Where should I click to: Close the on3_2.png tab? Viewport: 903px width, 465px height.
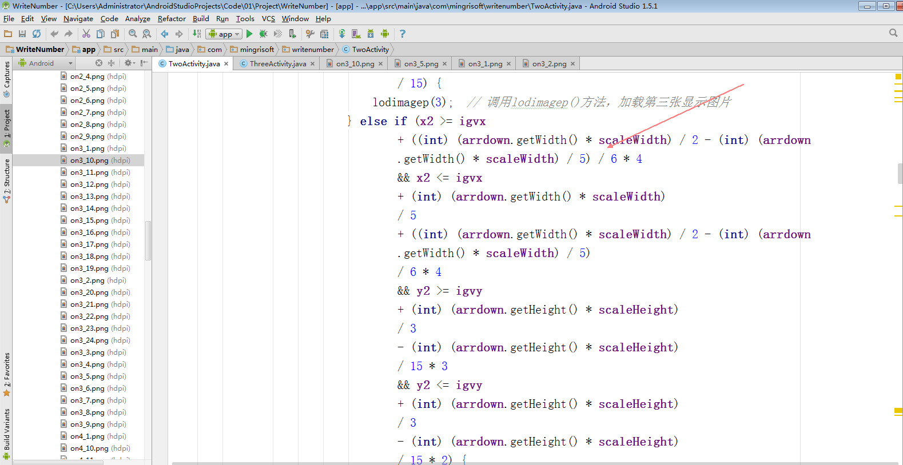coord(572,63)
